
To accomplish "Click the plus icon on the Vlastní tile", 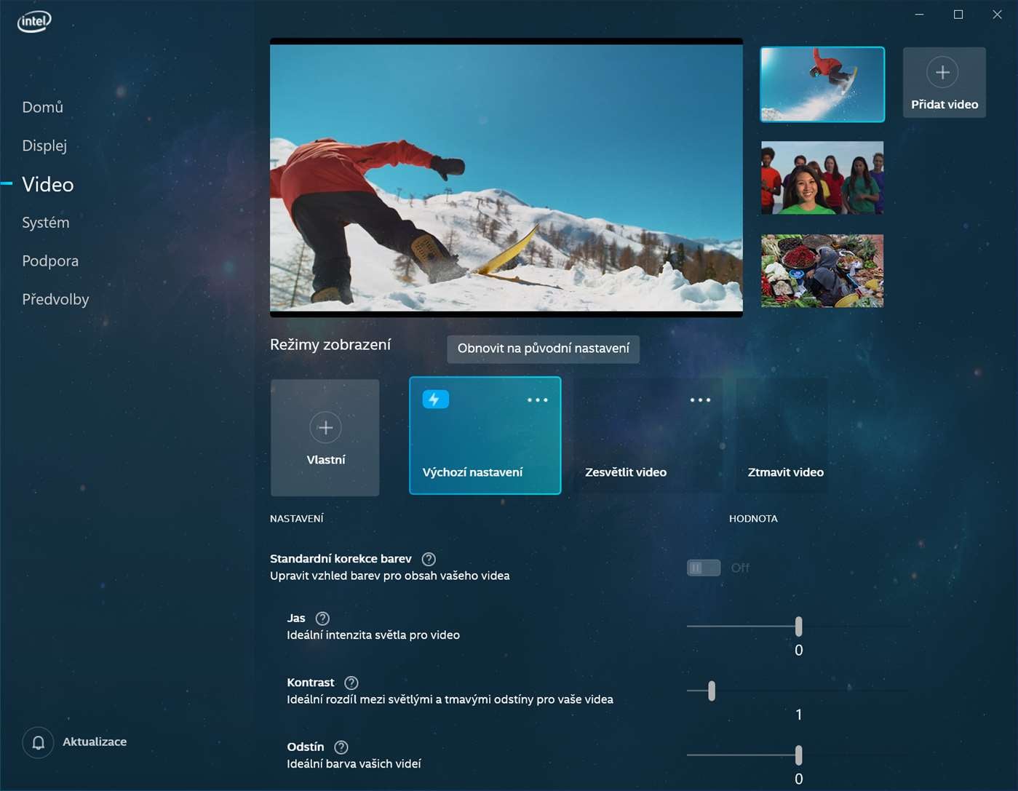I will (x=325, y=427).
